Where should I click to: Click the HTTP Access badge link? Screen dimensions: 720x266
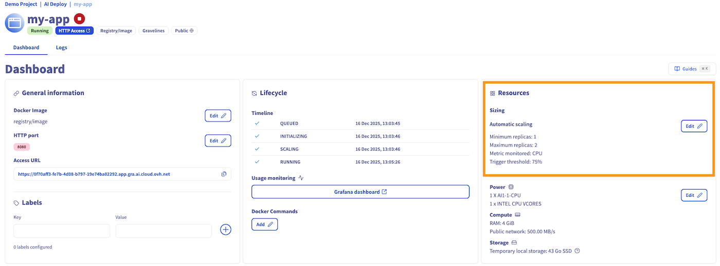click(75, 31)
